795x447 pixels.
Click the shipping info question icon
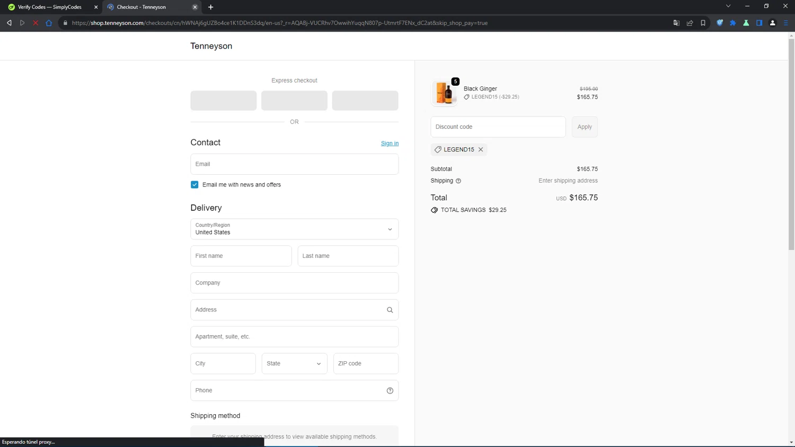[x=458, y=181]
